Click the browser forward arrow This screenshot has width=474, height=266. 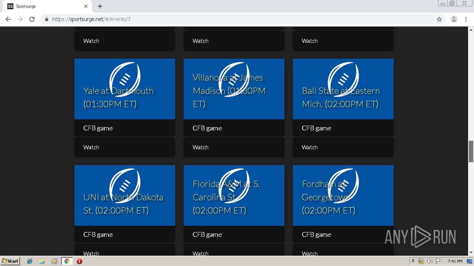click(20, 19)
